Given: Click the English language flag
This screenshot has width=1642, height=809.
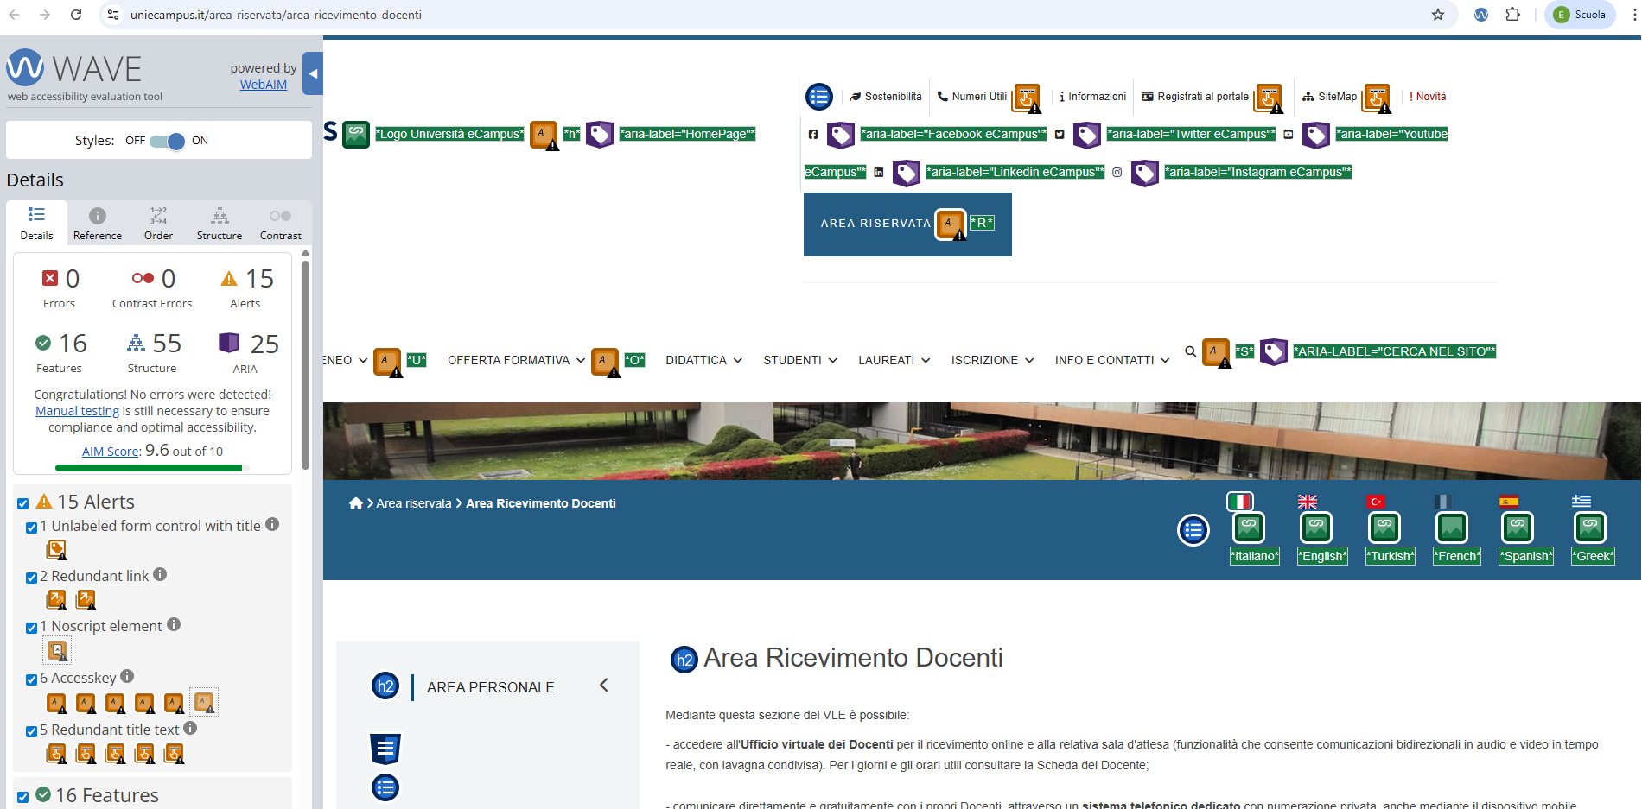Looking at the screenshot, I should [1308, 502].
